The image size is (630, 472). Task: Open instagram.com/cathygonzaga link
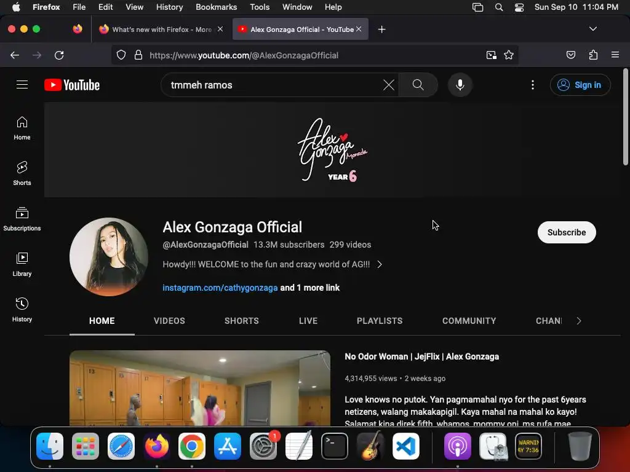coord(220,288)
